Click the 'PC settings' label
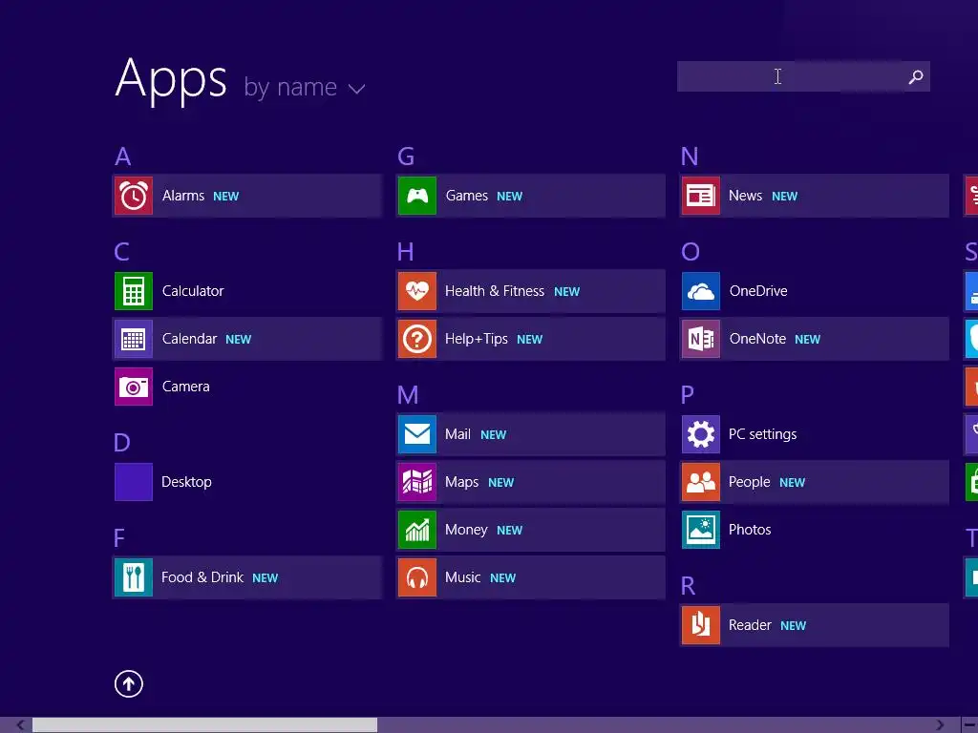 pyautogui.click(x=763, y=434)
